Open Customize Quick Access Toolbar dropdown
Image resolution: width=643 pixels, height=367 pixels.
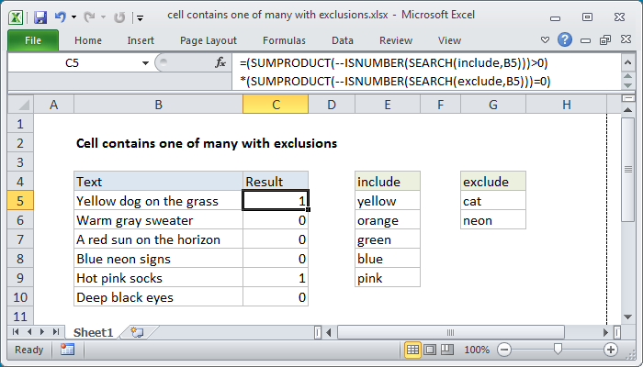(x=139, y=17)
